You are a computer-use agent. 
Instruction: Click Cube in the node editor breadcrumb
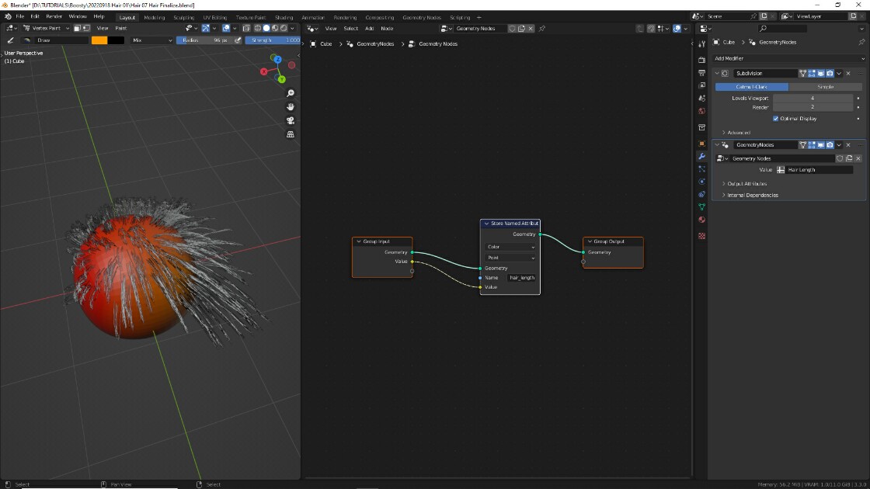coord(325,43)
